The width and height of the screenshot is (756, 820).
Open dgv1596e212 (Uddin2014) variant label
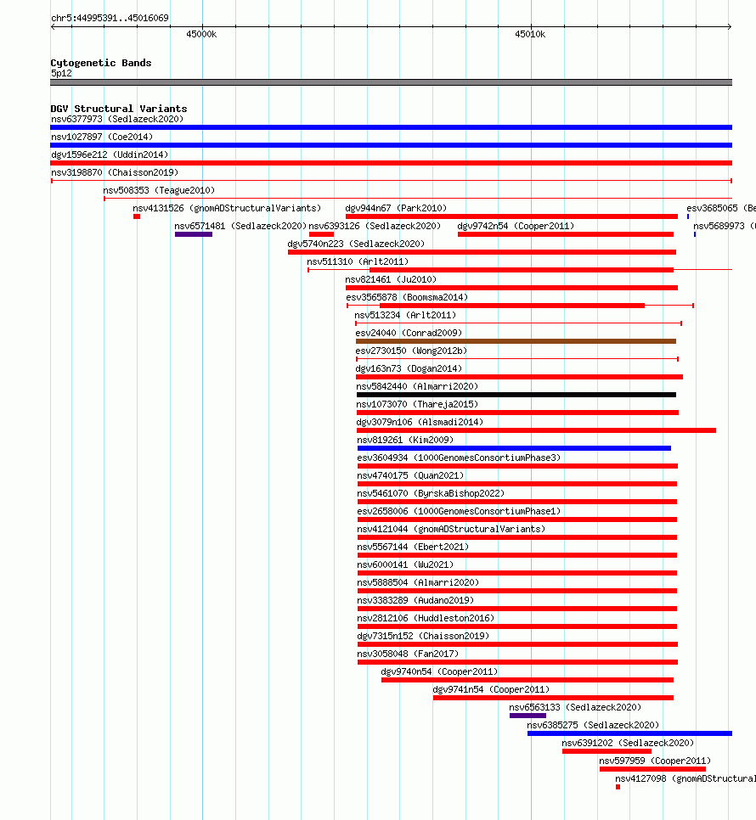tap(110, 154)
